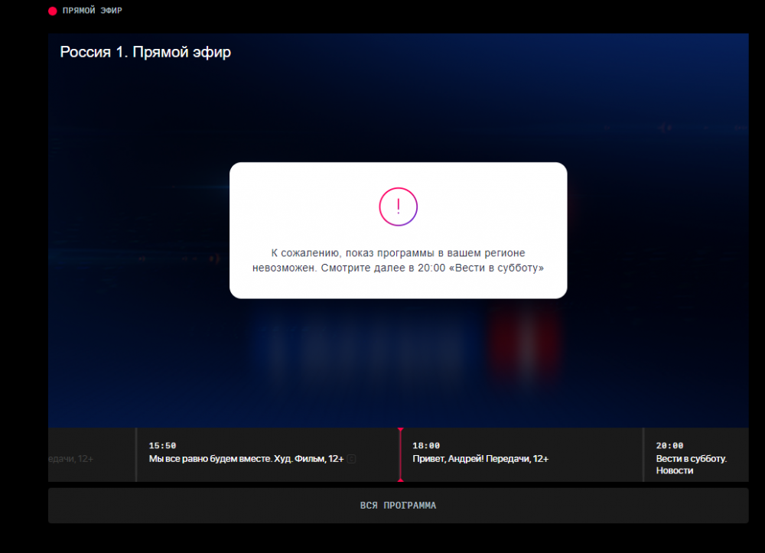
Task: Select the 18:00 "Привет, Андрей!" program
Action: point(522,454)
